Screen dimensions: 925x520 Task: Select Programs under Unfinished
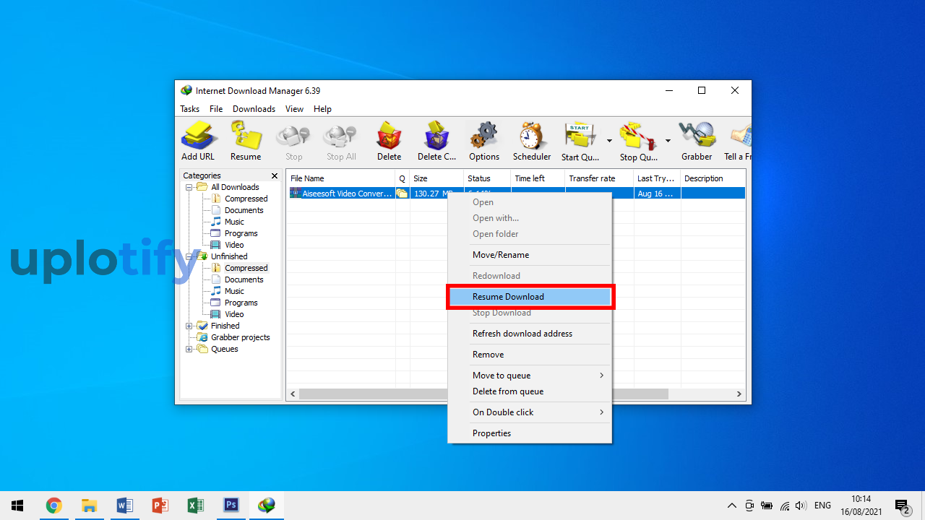(241, 303)
